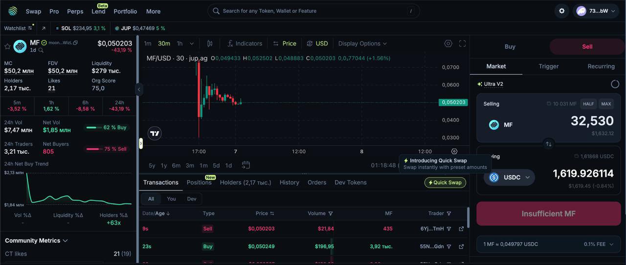Screen dimensions: 626x265
Task: Click the Price column swap icon
Action: coord(272,213)
